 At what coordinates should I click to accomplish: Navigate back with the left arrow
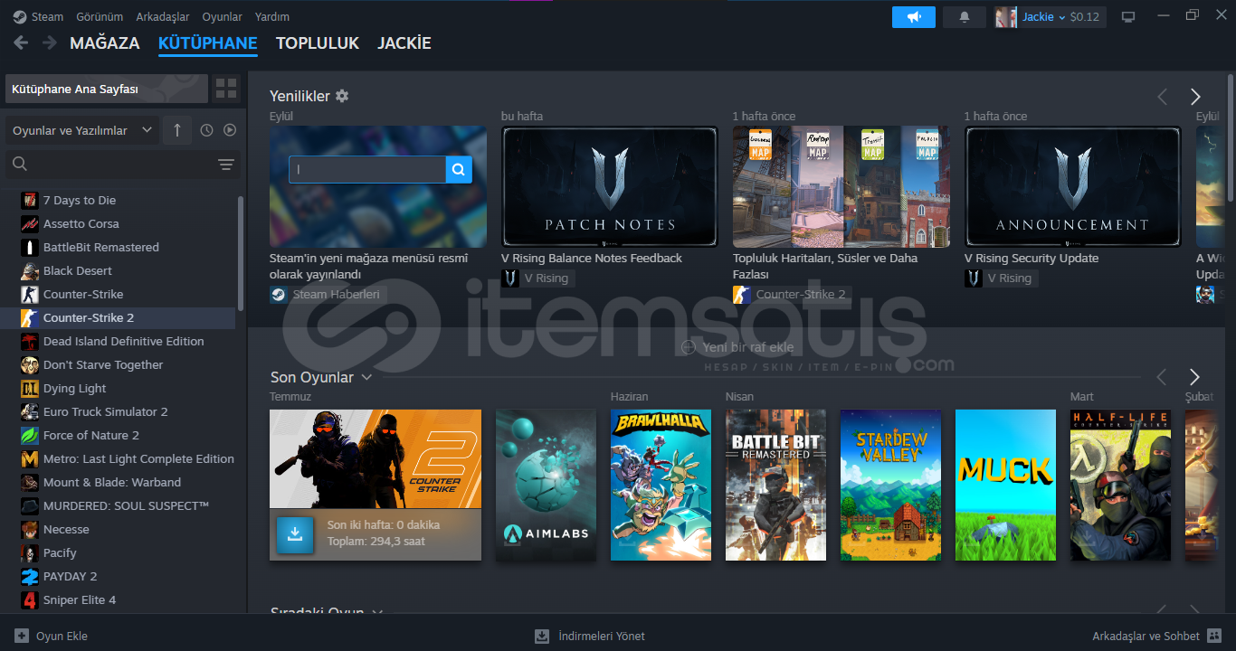(21, 42)
